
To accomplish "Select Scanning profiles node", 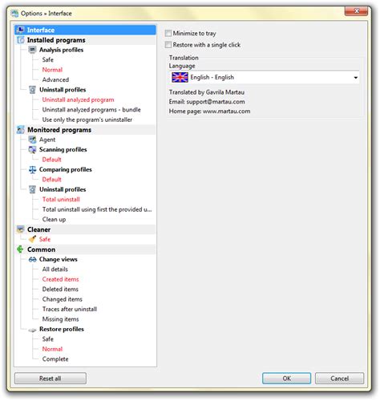I will (63, 150).
